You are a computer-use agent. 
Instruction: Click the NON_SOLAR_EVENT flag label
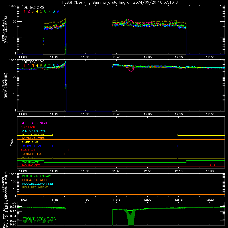tap(34, 131)
